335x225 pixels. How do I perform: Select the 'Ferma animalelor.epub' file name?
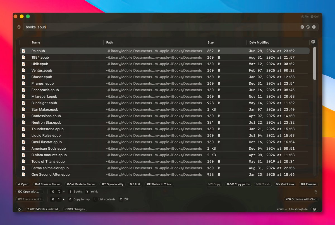(50, 168)
